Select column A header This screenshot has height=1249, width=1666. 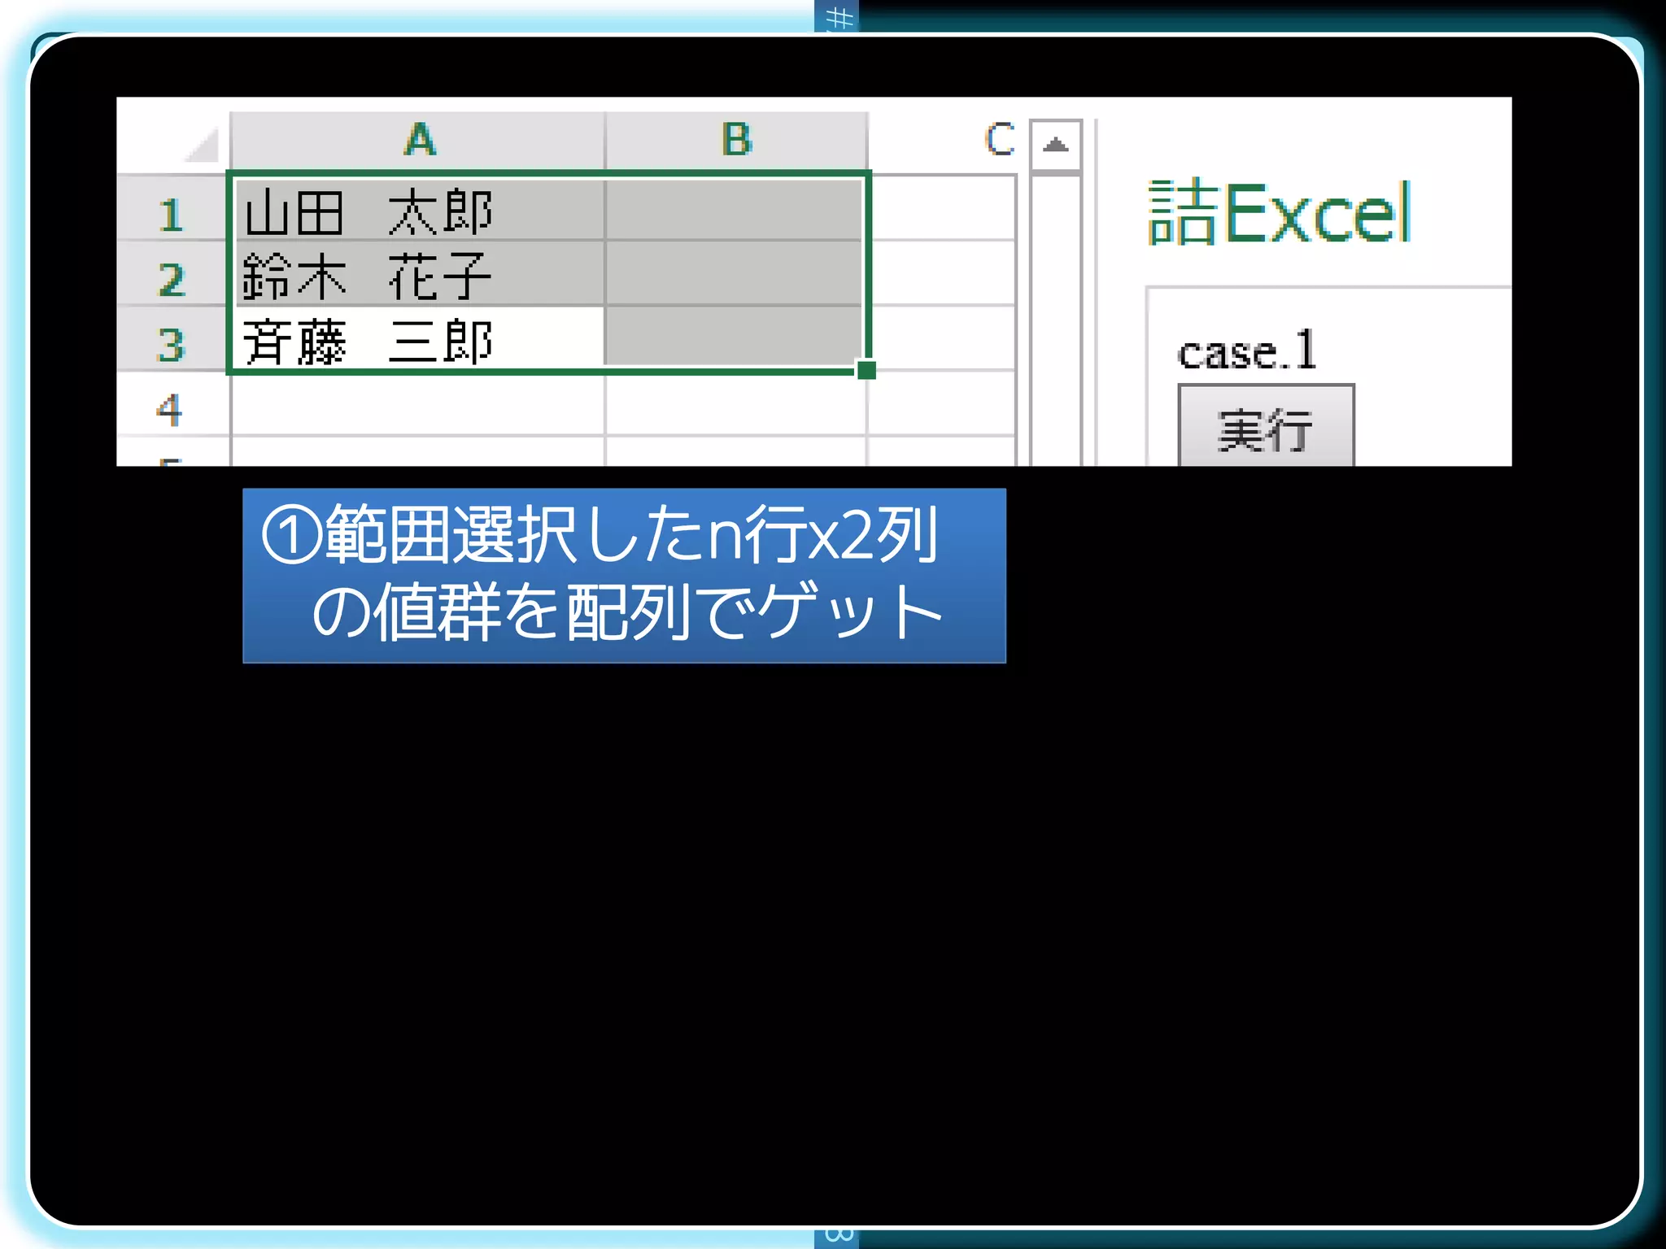pyautogui.click(x=418, y=141)
